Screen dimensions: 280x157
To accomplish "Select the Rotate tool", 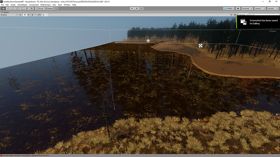I will click(13, 8).
